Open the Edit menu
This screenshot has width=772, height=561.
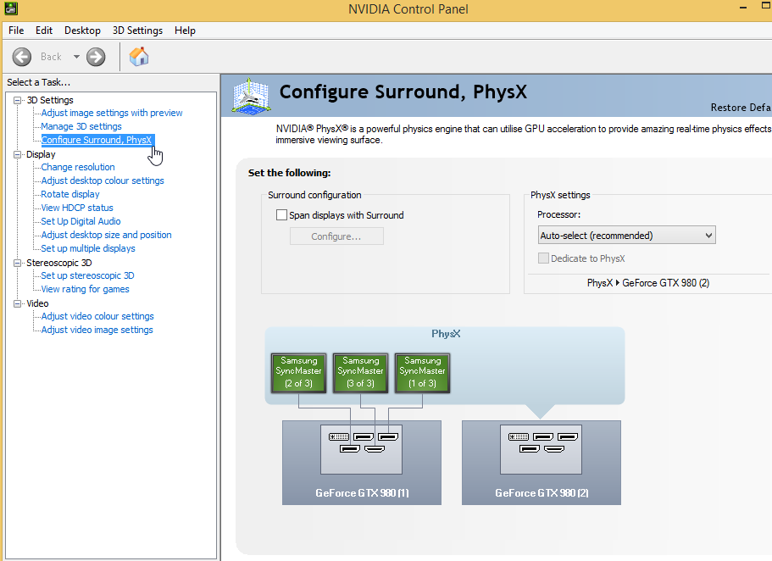tap(44, 31)
